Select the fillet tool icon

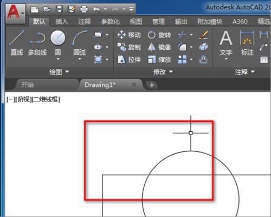coord(182,47)
